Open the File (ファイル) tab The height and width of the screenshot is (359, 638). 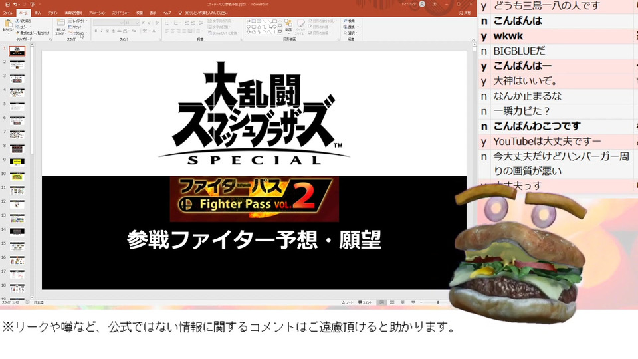(x=8, y=13)
